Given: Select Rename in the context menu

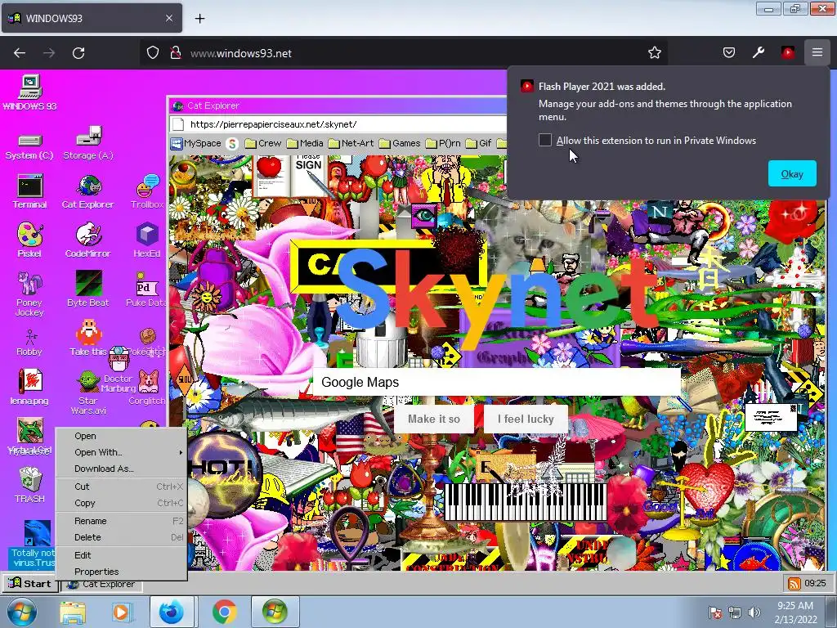Looking at the screenshot, I should click(122, 521).
